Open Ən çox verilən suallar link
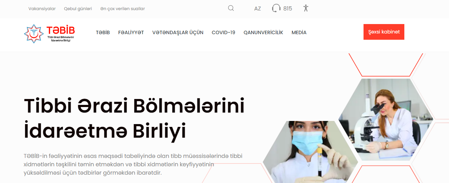This screenshot has height=183, width=449. [122, 9]
